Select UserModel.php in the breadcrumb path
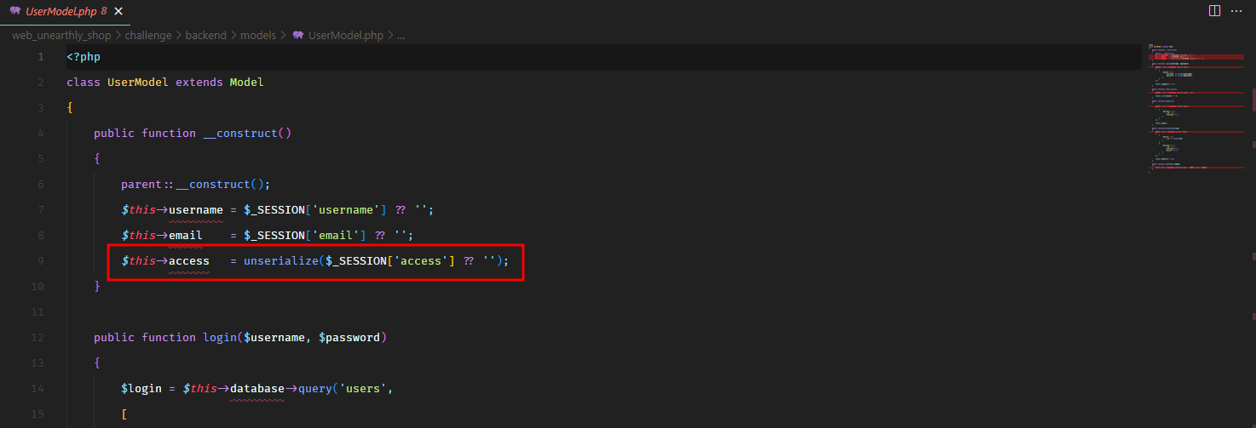Viewport: 1256px width, 428px height. pyautogui.click(x=346, y=36)
